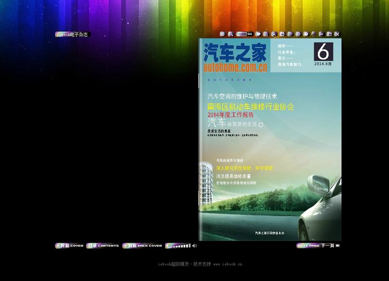Click the magazine cover page
The width and height of the screenshot is (389, 281).
[270, 139]
